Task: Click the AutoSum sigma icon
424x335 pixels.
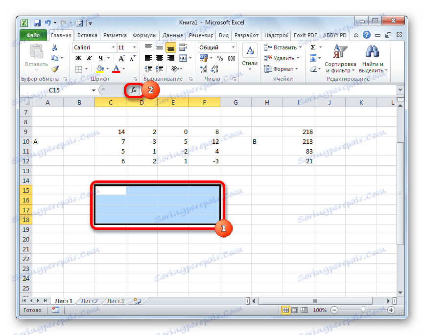Action: 313,47
